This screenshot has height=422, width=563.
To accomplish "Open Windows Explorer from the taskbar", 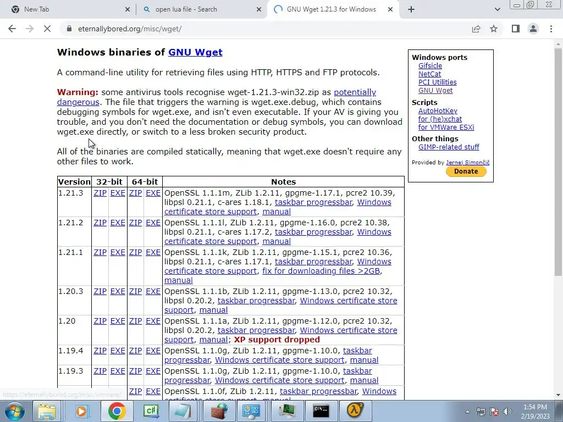I will click(x=47, y=411).
